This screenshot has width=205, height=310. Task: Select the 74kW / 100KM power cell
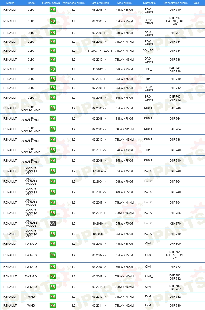point(124,276)
